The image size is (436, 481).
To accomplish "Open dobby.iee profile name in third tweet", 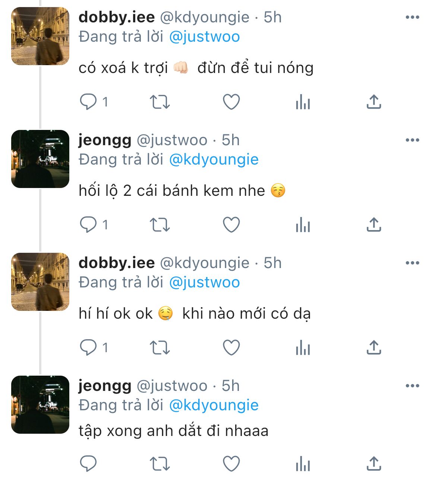I will tap(117, 263).
